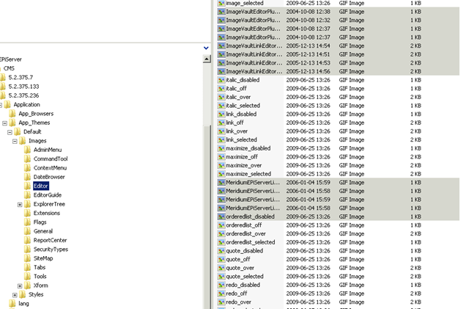Select the SecurityTypes folder
469x309 pixels.
50,250
